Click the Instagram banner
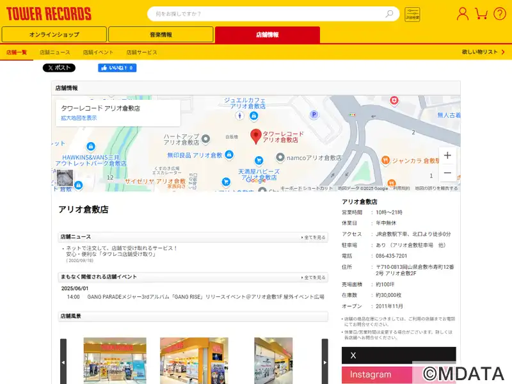This screenshot has height=384, width=512. click(399, 374)
